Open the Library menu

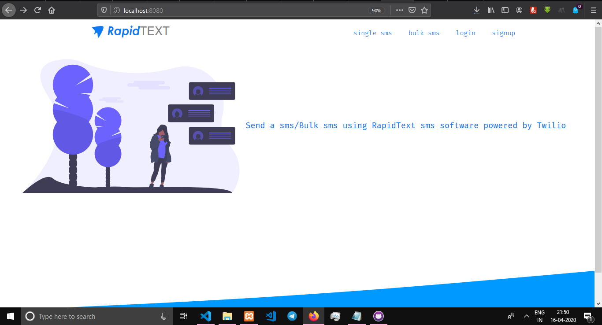tap(491, 10)
